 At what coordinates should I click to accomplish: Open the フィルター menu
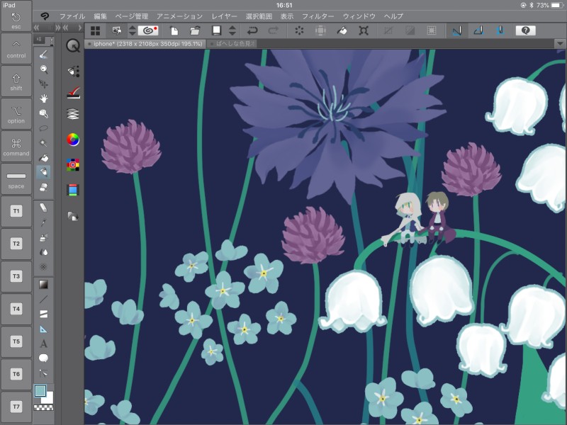coord(318,16)
